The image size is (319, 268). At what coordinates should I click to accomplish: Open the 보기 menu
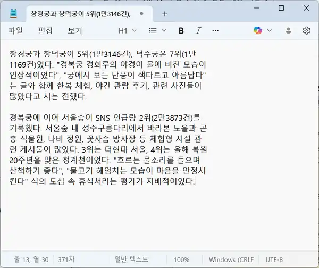pyautogui.click(x=75, y=31)
